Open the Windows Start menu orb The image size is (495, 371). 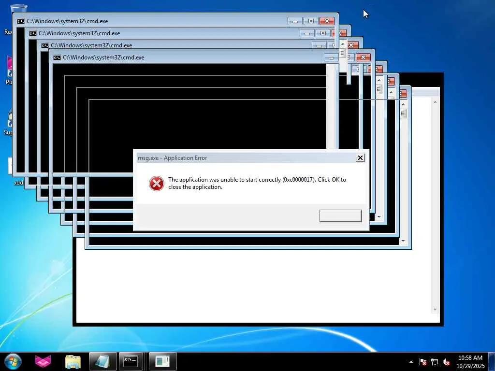(x=13, y=361)
